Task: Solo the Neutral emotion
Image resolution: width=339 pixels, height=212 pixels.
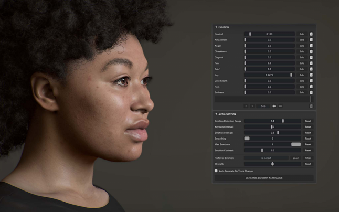Action: pos(302,34)
